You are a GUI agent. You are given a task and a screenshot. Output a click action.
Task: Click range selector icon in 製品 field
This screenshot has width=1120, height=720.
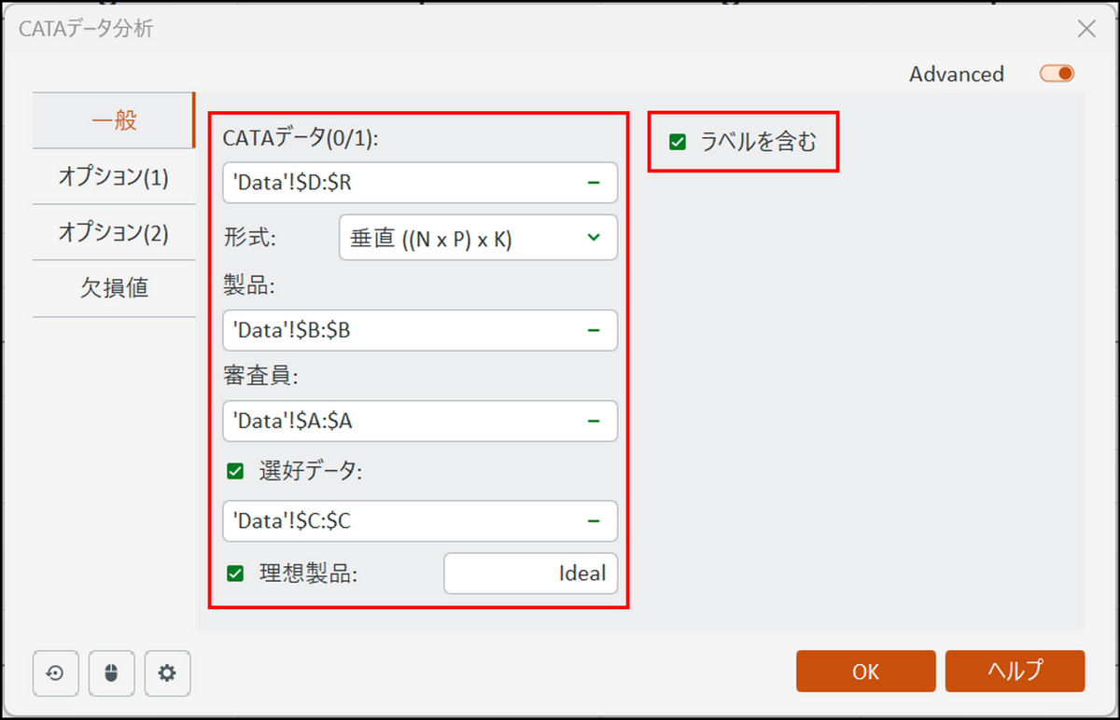click(594, 330)
